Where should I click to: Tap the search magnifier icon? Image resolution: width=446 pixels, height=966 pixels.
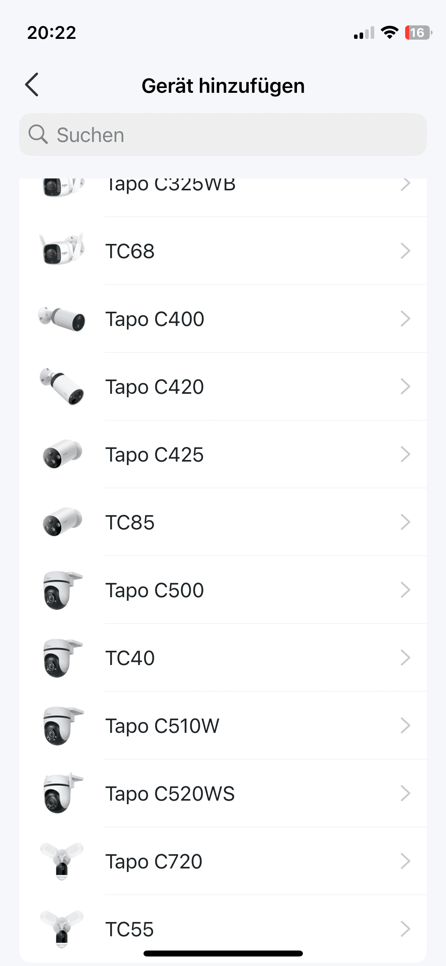tap(38, 134)
